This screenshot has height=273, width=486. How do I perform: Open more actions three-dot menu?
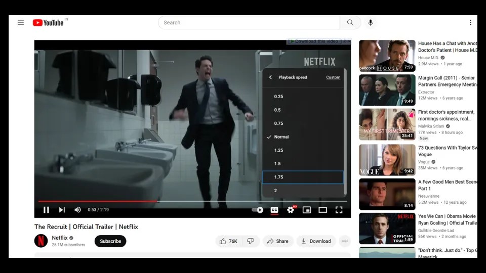[345, 241]
